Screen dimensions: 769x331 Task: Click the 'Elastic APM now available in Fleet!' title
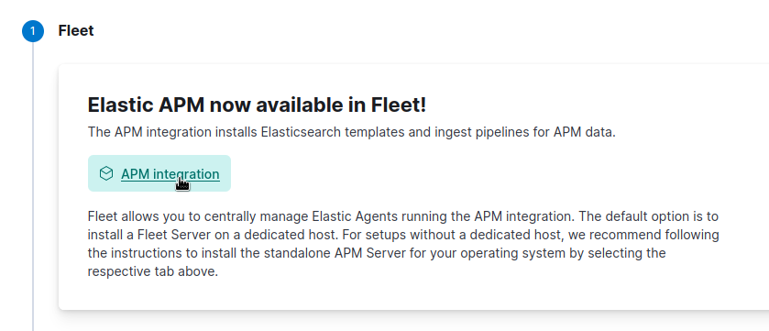(x=257, y=105)
